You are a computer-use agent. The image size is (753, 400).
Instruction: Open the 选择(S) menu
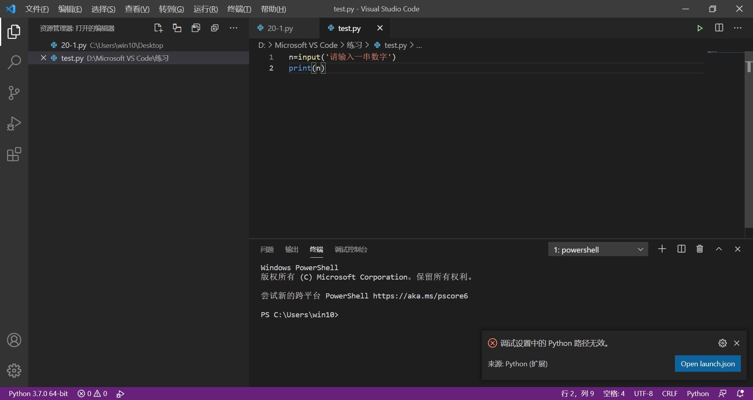point(104,9)
